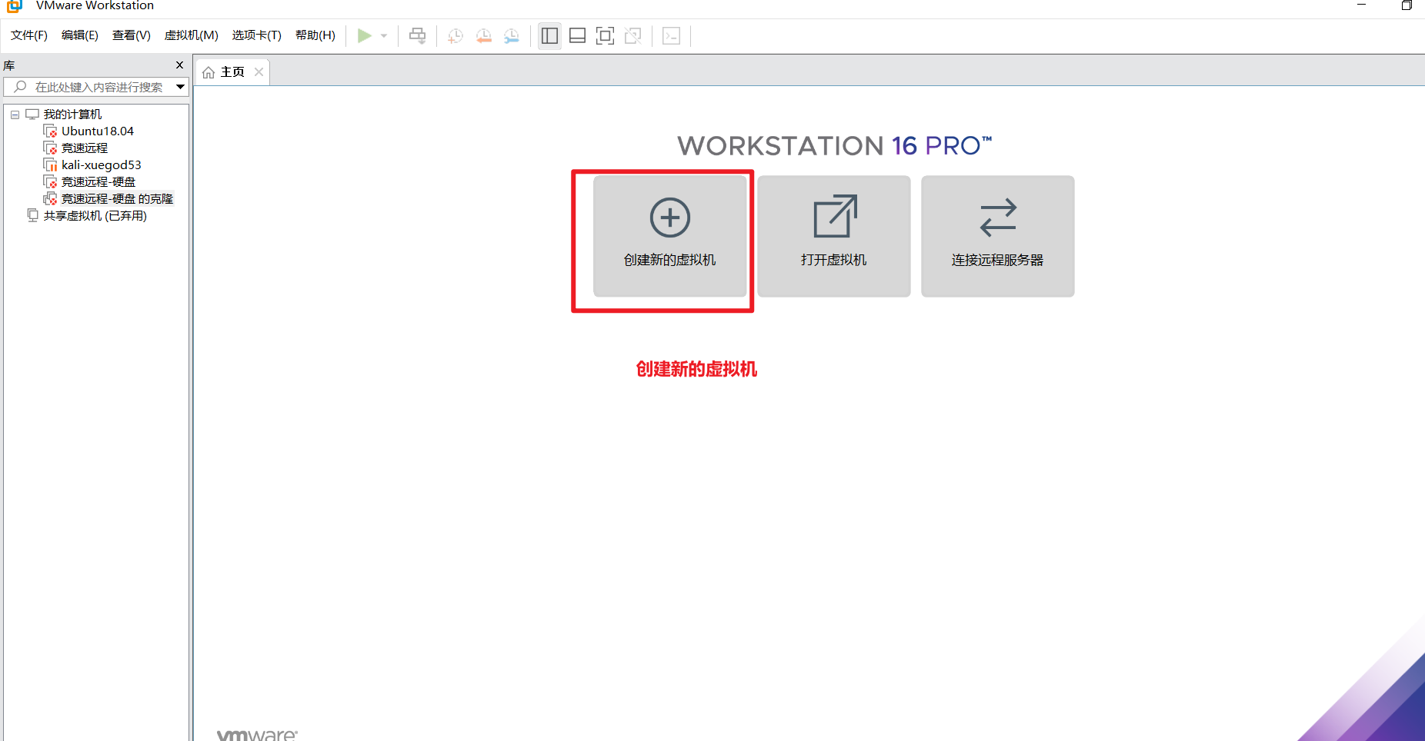Collapse the 我的计算机 tree node
Screen dimensions: 1425x741
tap(15, 115)
